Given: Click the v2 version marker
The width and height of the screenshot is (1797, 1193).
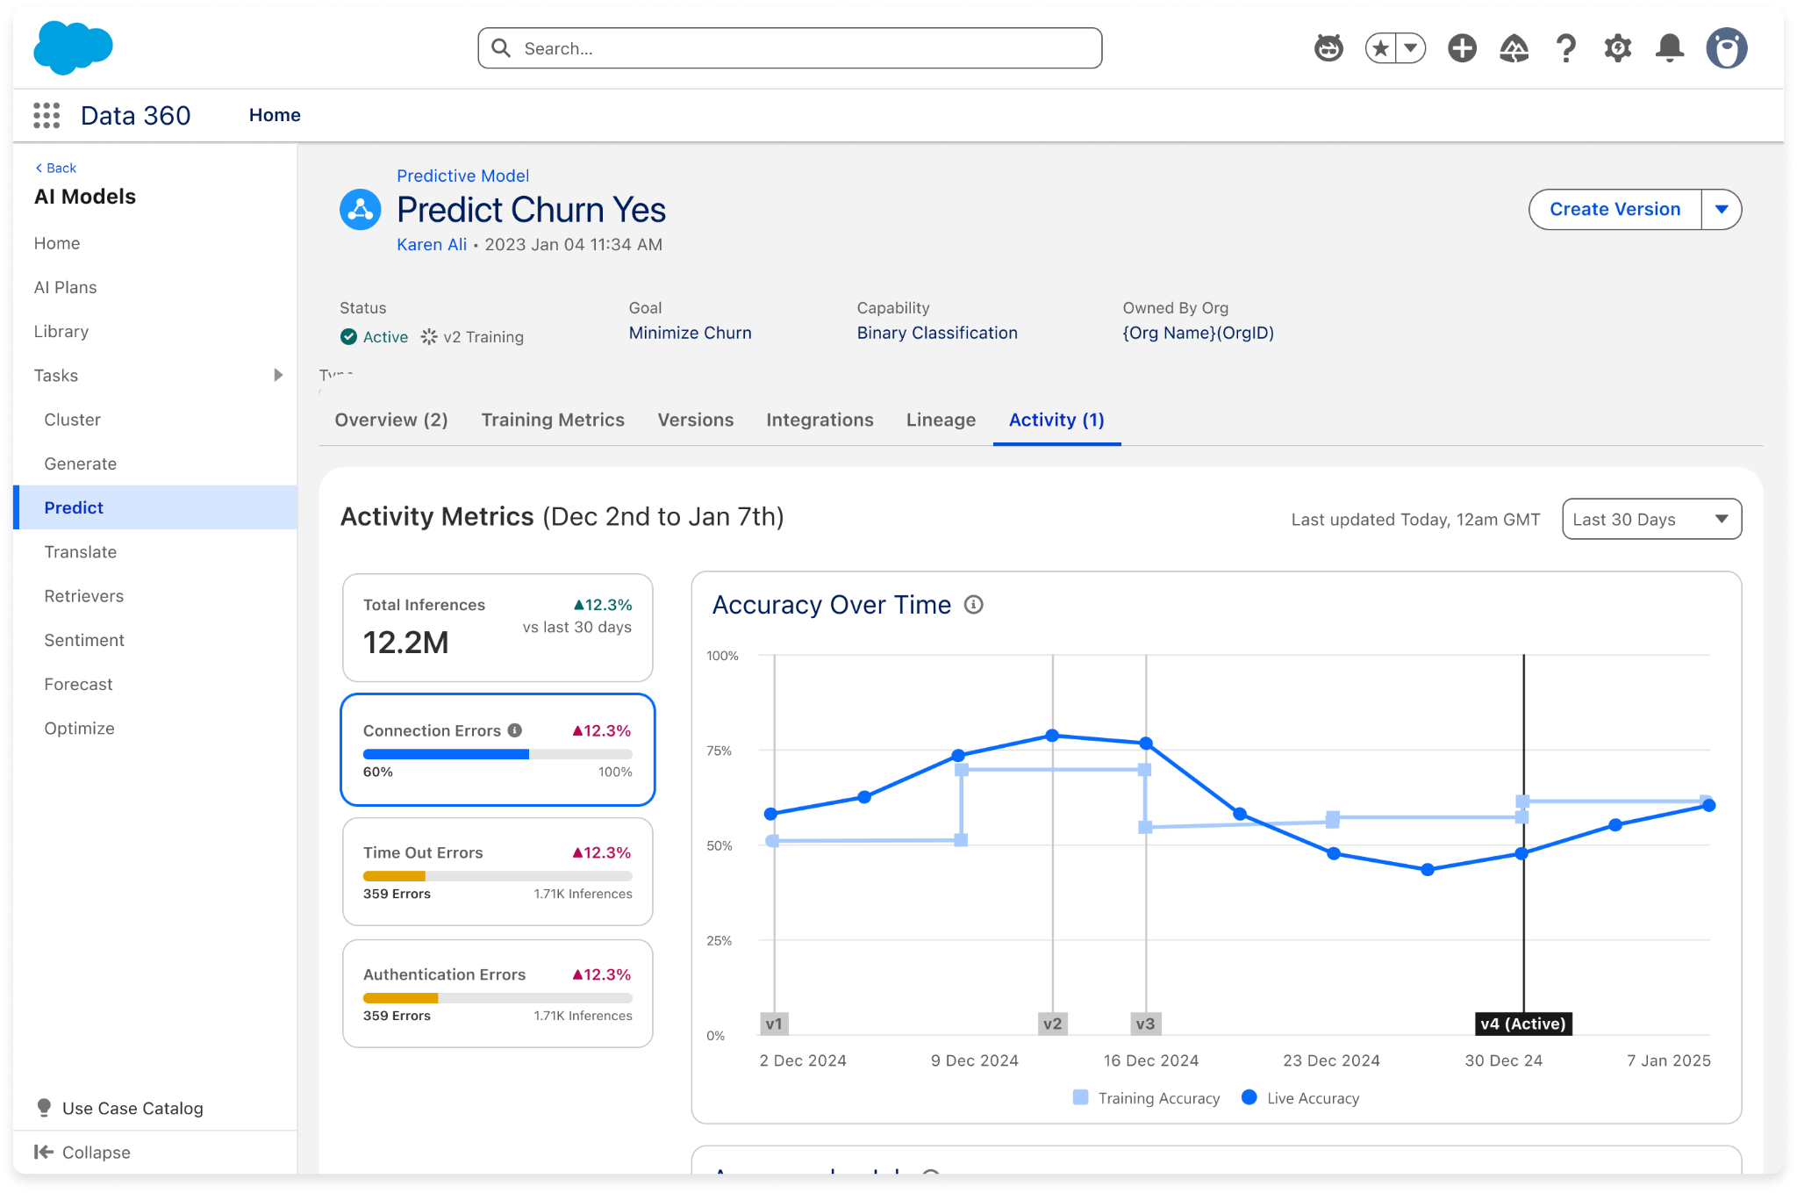Looking at the screenshot, I should (1053, 1024).
